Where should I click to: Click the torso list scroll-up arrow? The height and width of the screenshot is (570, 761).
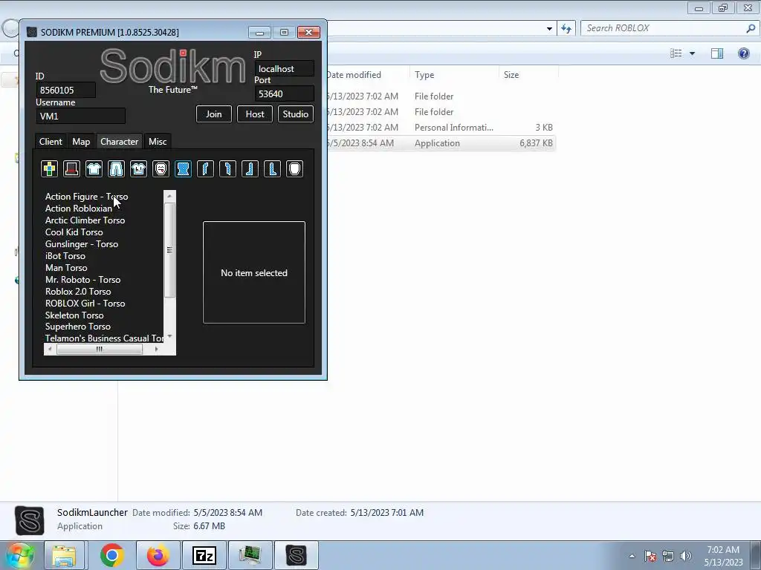pos(169,196)
